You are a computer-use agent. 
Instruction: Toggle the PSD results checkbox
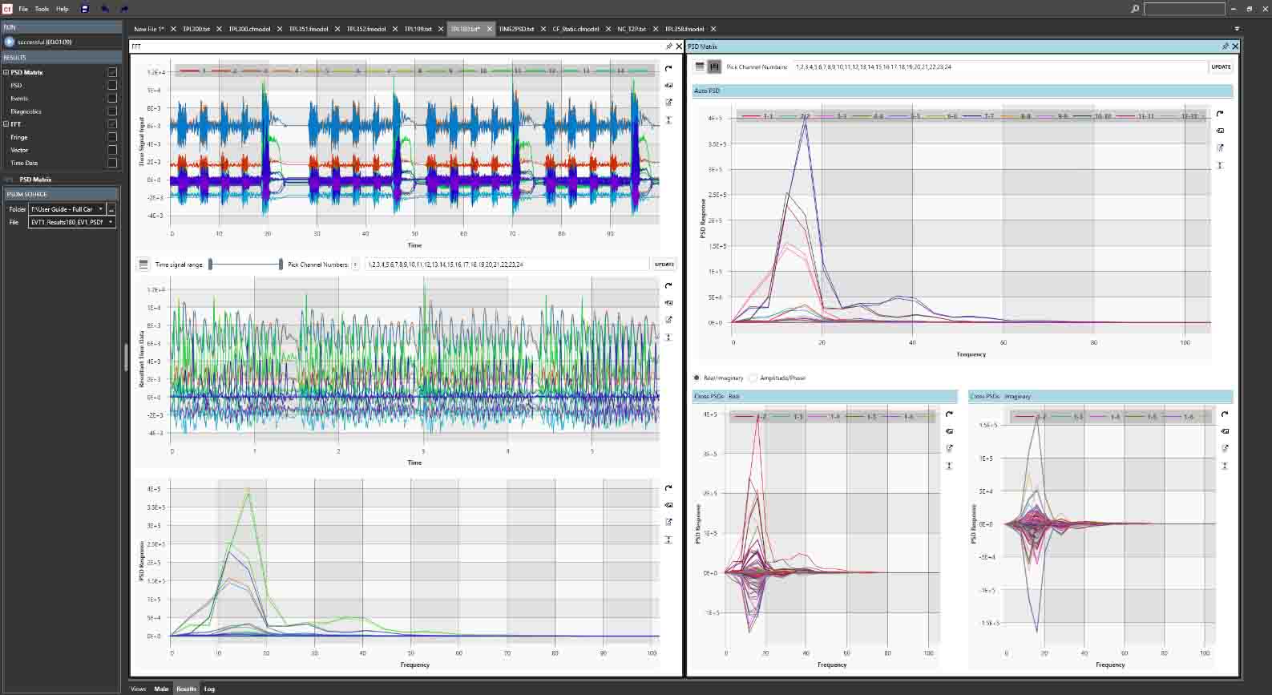(112, 85)
